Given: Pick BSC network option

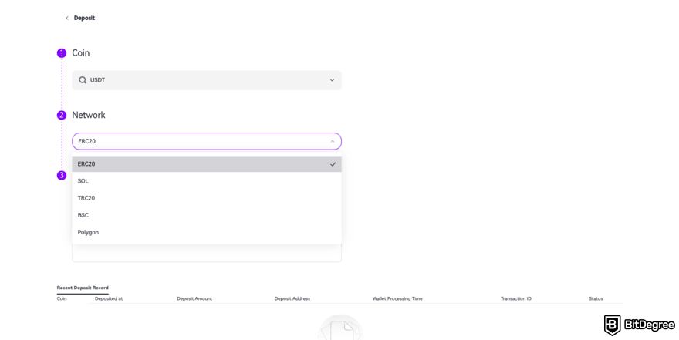Looking at the screenshot, I should pyautogui.click(x=207, y=215).
